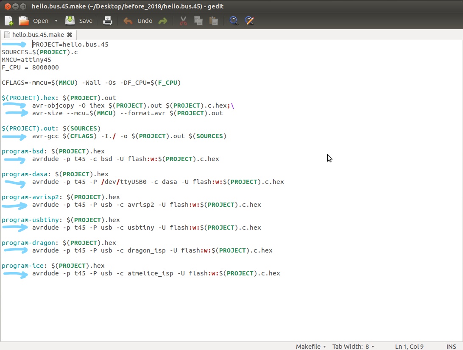Select the hello.bus.45.make tab

(x=38, y=35)
